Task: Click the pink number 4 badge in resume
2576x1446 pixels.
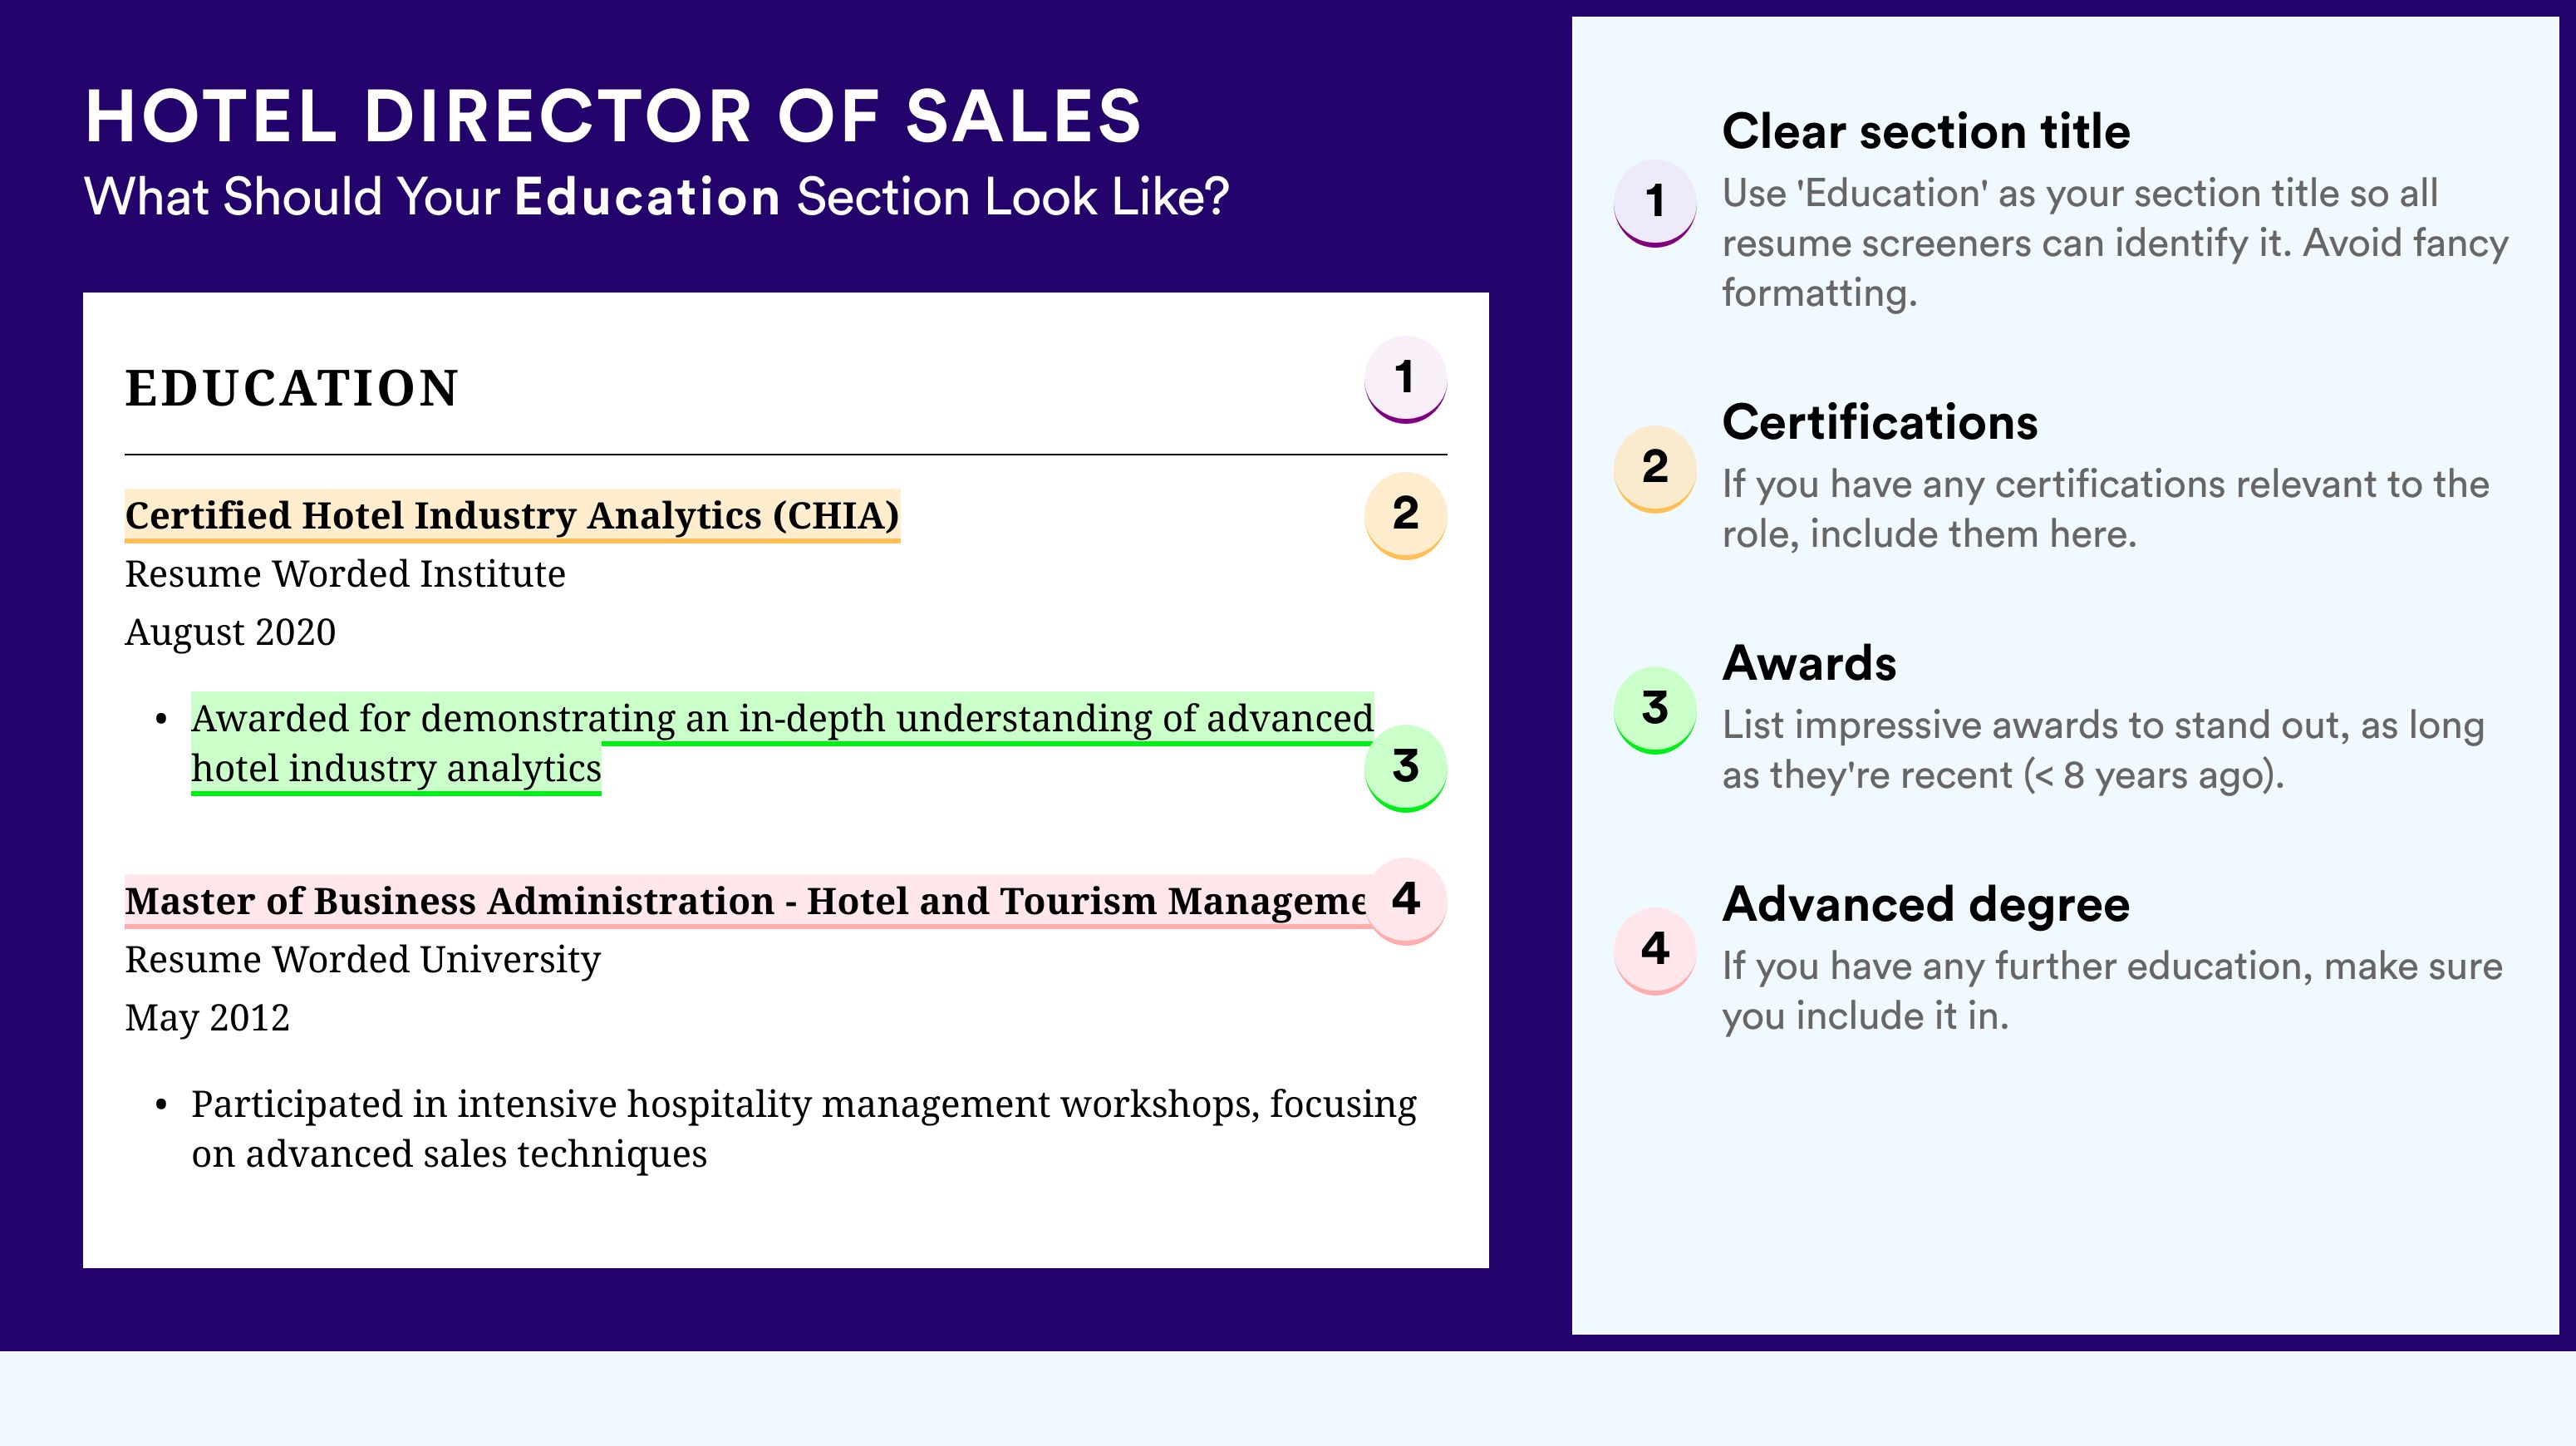Action: [x=1405, y=900]
